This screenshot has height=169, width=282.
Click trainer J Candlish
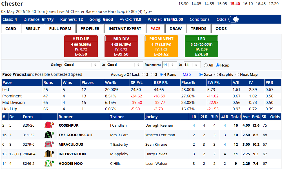pyautogui.click(x=118, y=125)
